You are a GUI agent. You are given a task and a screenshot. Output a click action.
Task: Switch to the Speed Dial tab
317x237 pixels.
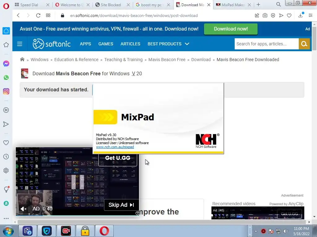(29, 5)
